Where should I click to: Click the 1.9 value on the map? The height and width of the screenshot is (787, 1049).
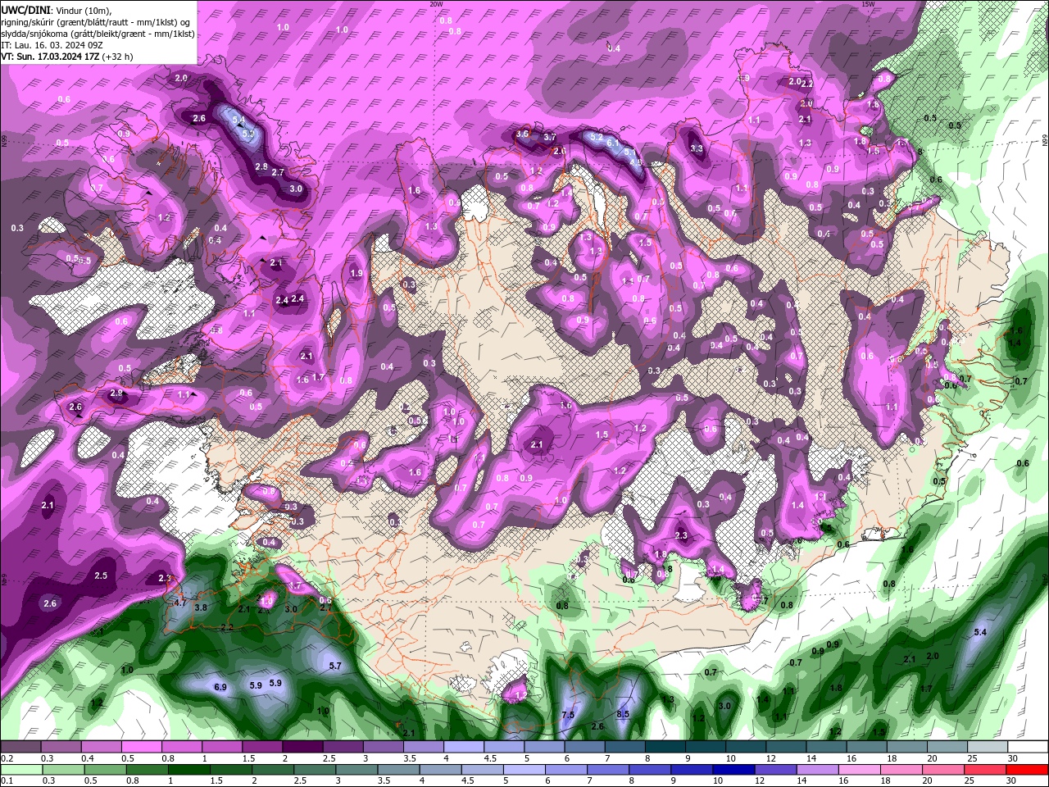pyautogui.click(x=356, y=273)
